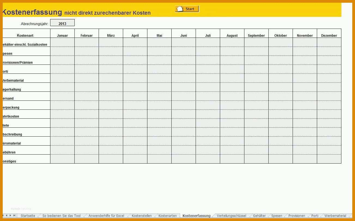Select the active Kostenerfassung sheet tab
Screen dimensions: 355x221
pyautogui.click(x=196, y=216)
